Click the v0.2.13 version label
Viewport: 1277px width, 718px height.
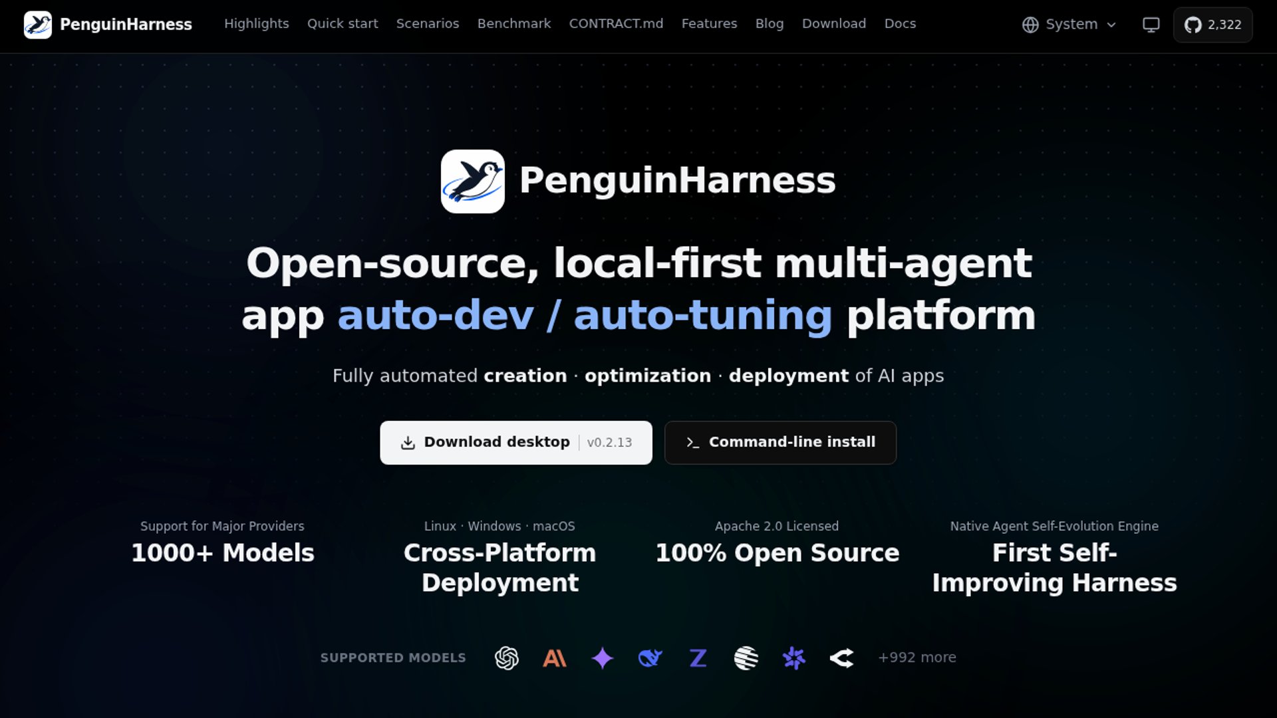click(609, 443)
